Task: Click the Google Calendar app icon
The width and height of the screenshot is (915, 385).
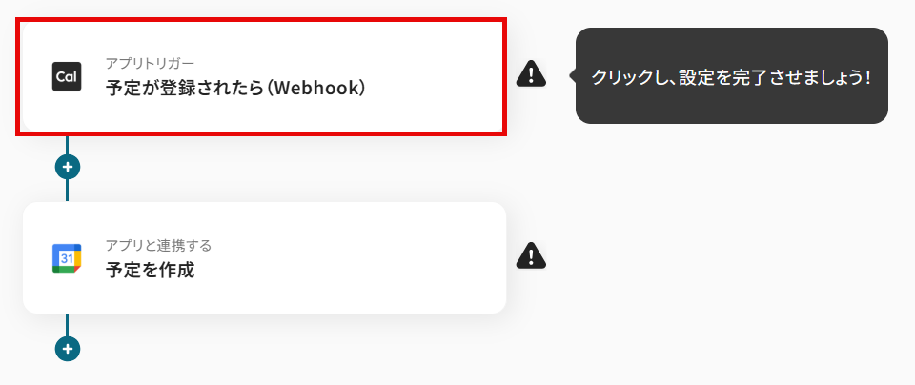Action: 67,258
